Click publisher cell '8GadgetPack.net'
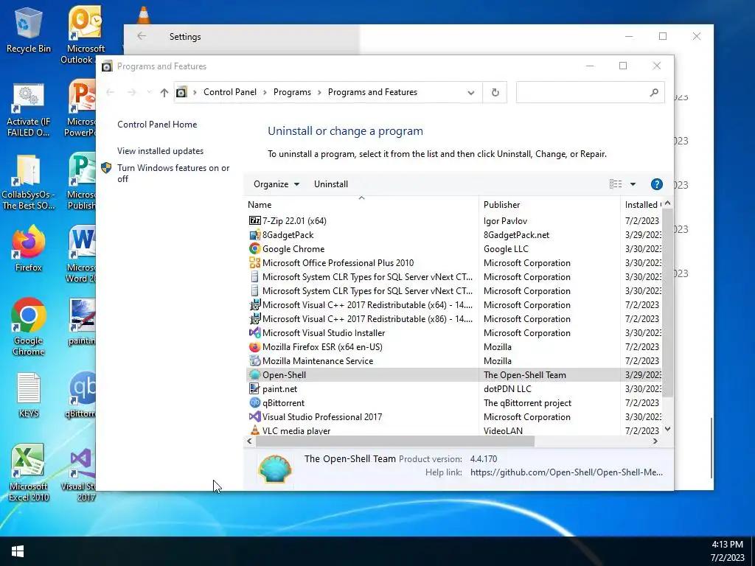 [516, 235]
